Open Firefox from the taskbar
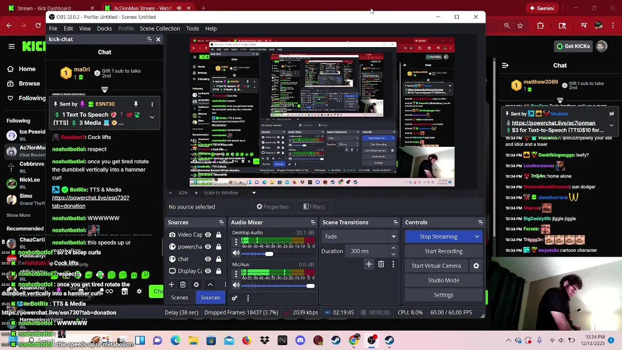This screenshot has height=350, width=622. click(x=247, y=340)
